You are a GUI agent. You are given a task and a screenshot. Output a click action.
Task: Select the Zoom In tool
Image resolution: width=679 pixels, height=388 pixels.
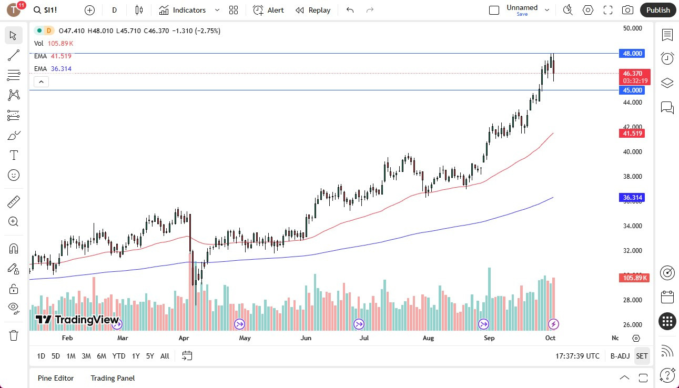pyautogui.click(x=14, y=221)
